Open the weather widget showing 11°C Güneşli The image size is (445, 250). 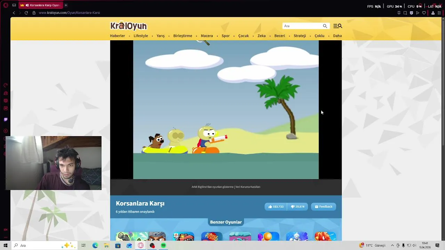point(372,245)
